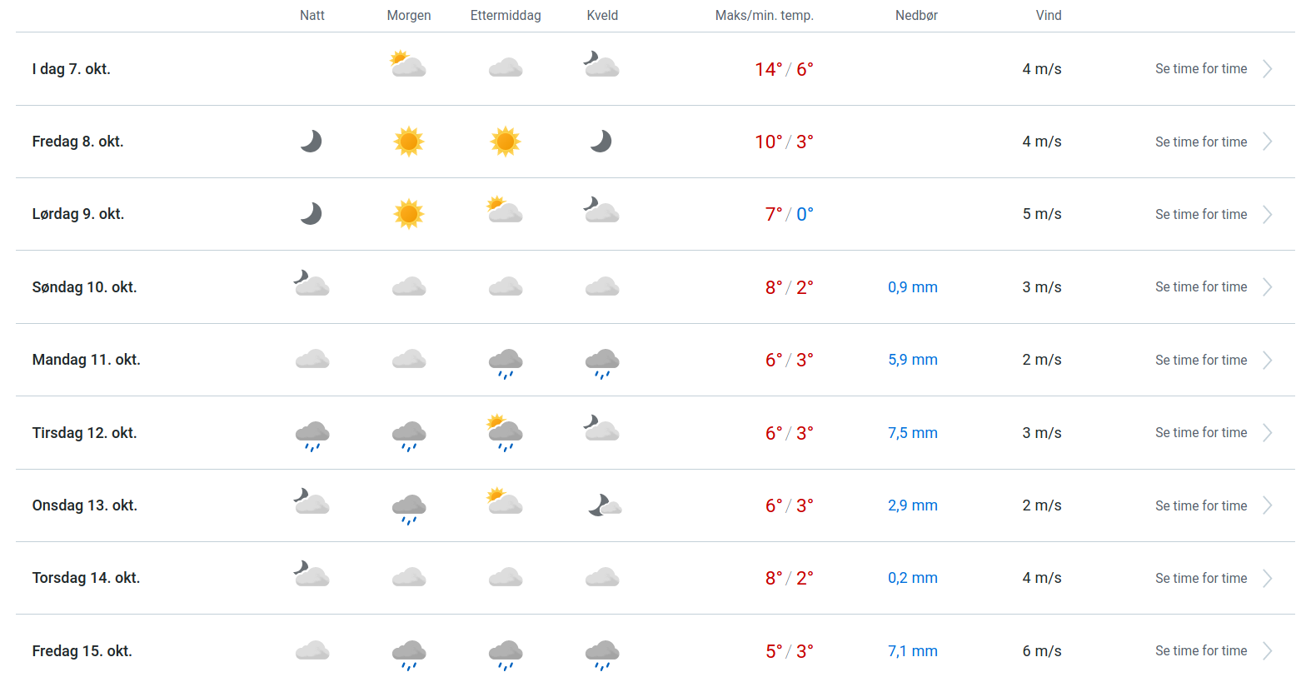Image resolution: width=1311 pixels, height=687 pixels.
Task: Click the sun icon for Fredag 8. okt. morning
Action: (409, 142)
